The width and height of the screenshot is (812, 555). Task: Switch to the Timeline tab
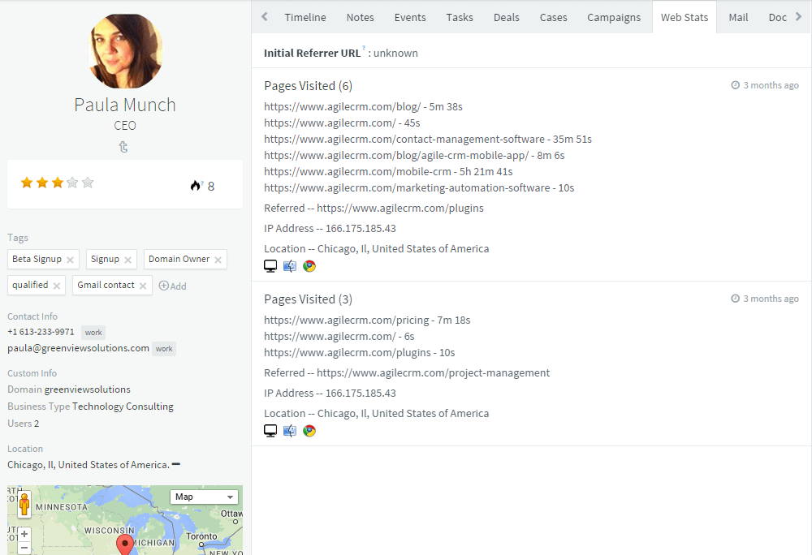[x=305, y=17]
